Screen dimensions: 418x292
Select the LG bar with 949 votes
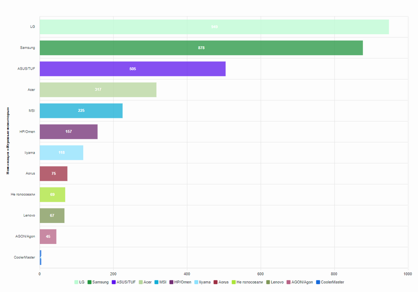pyautogui.click(x=214, y=27)
